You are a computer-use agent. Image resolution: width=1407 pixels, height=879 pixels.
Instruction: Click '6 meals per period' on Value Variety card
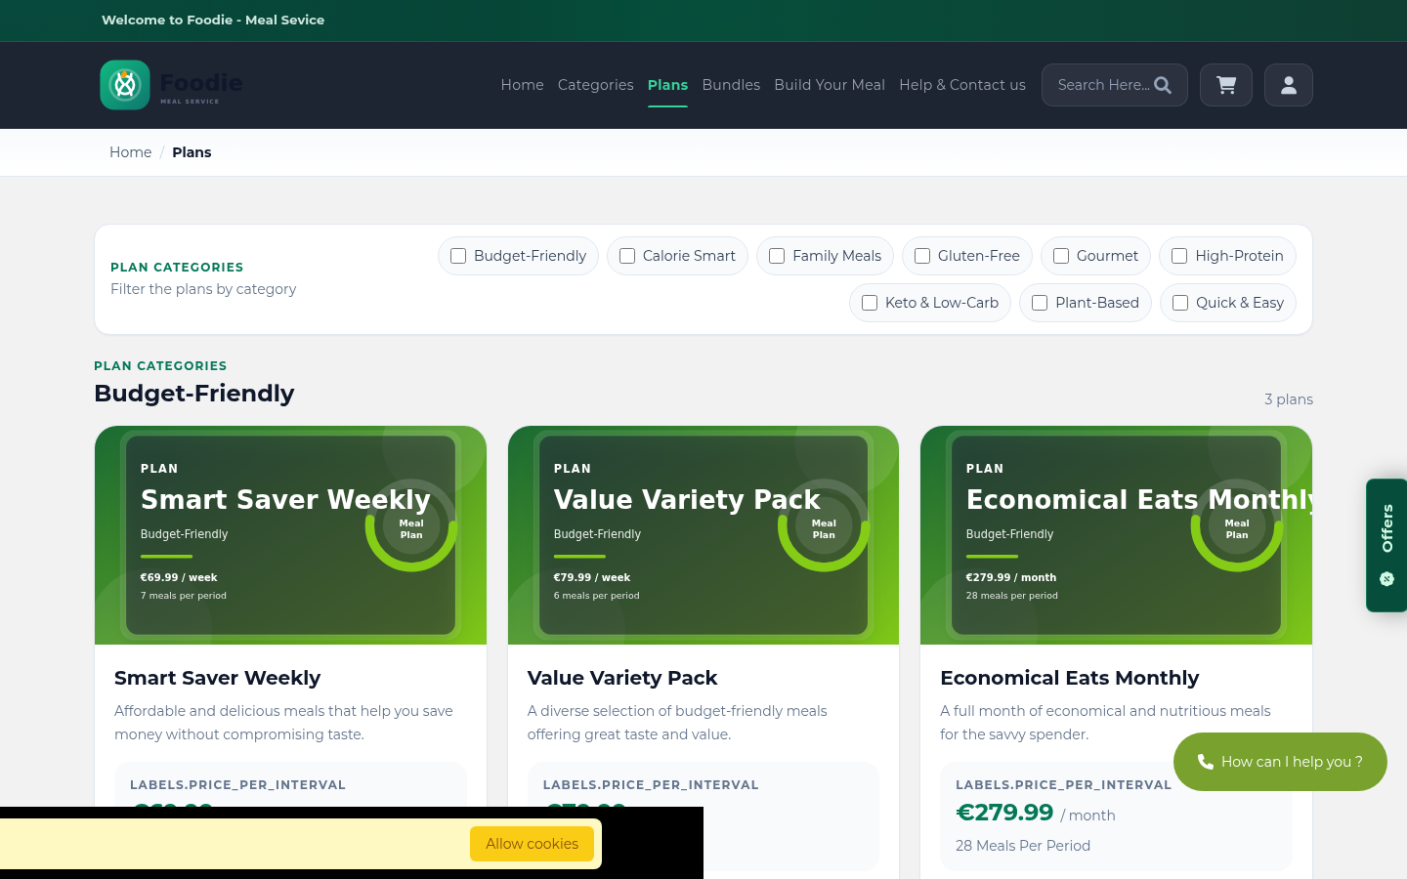(596, 596)
